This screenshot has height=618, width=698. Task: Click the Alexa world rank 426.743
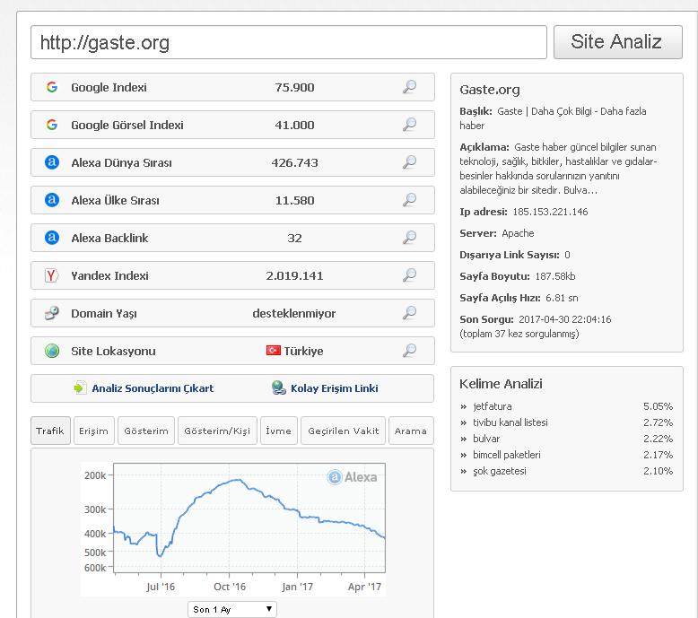294,162
